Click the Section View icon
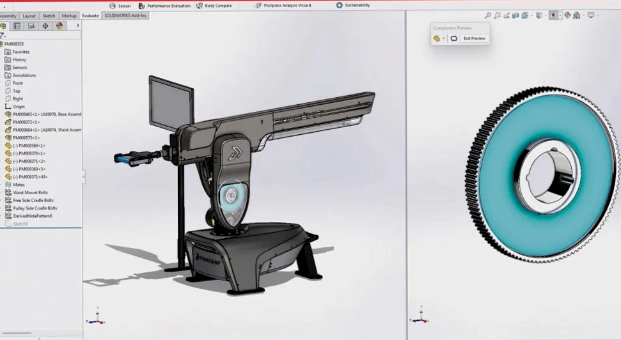 515,15
